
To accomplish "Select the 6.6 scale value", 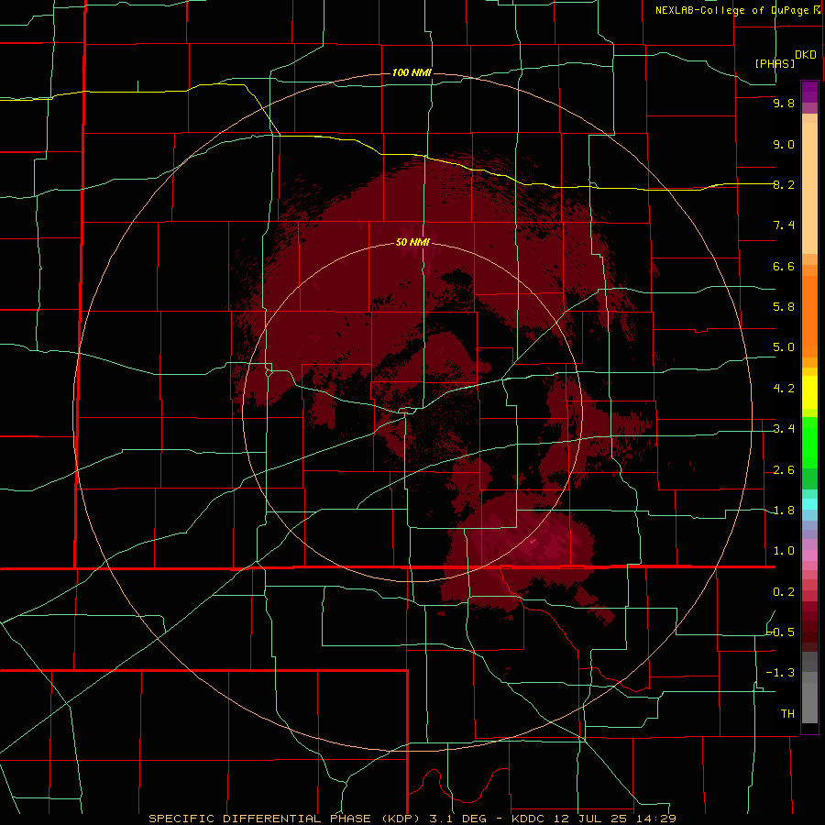I will 784,266.
